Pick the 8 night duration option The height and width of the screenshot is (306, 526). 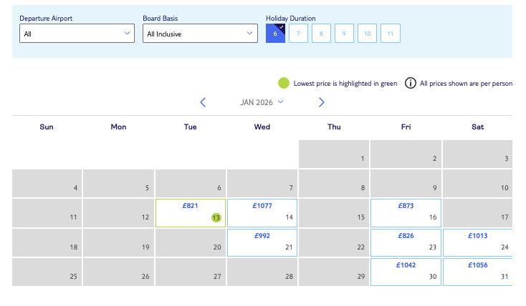(321, 34)
